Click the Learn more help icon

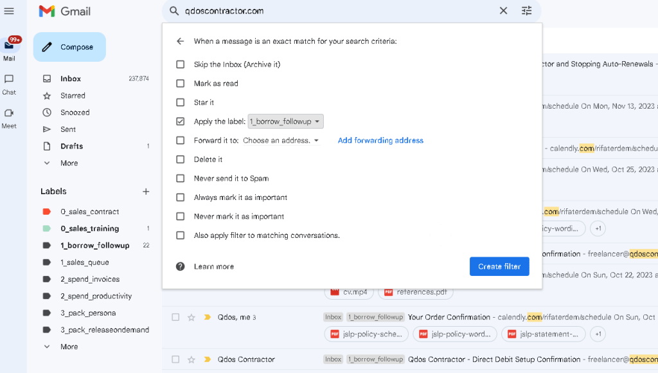(x=181, y=266)
